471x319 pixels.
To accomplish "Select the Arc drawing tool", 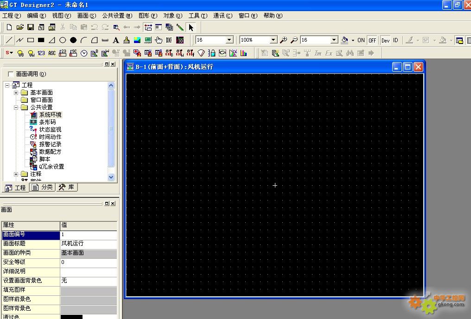I will [x=84, y=40].
